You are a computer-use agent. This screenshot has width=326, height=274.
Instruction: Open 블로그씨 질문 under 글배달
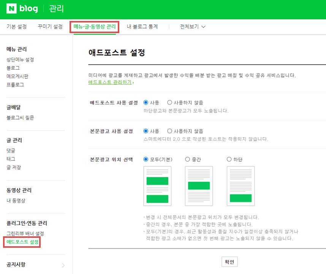pos(20,118)
